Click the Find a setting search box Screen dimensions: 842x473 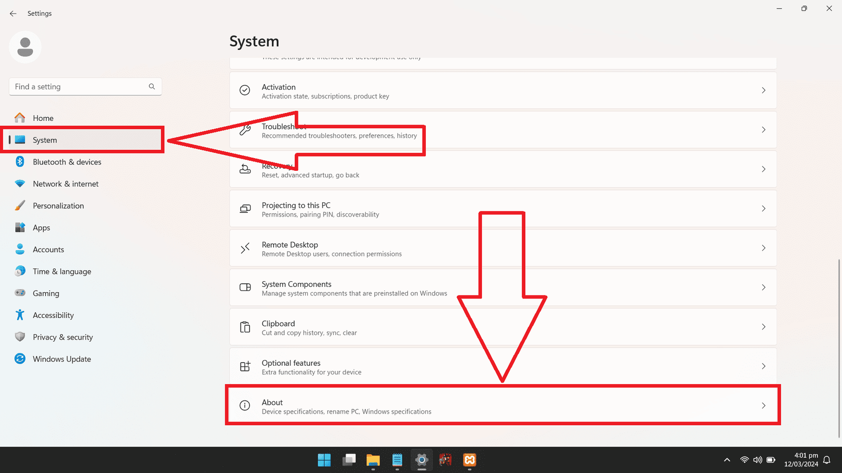(x=79, y=87)
